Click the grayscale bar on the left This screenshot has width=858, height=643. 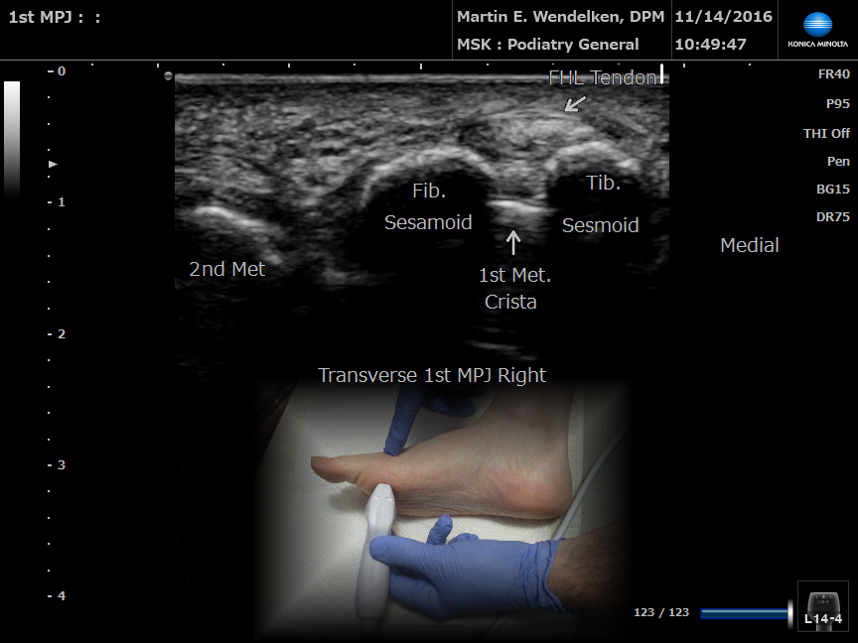tap(12, 137)
